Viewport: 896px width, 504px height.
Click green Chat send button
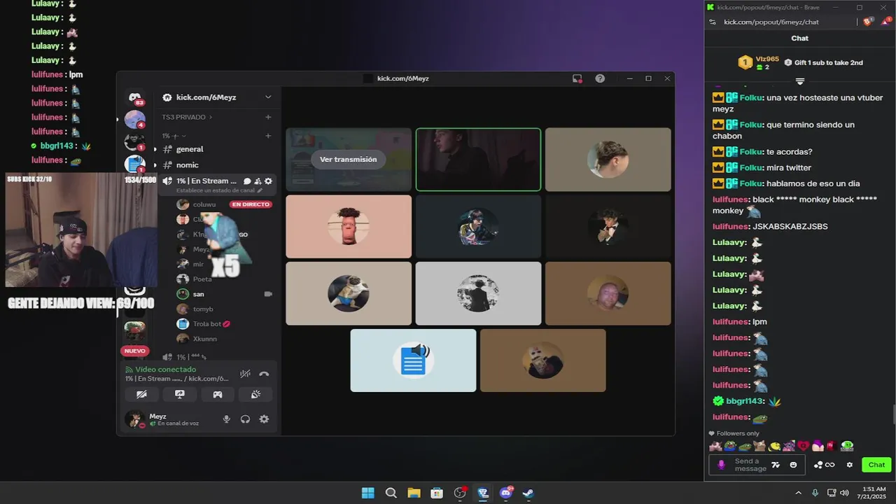876,465
